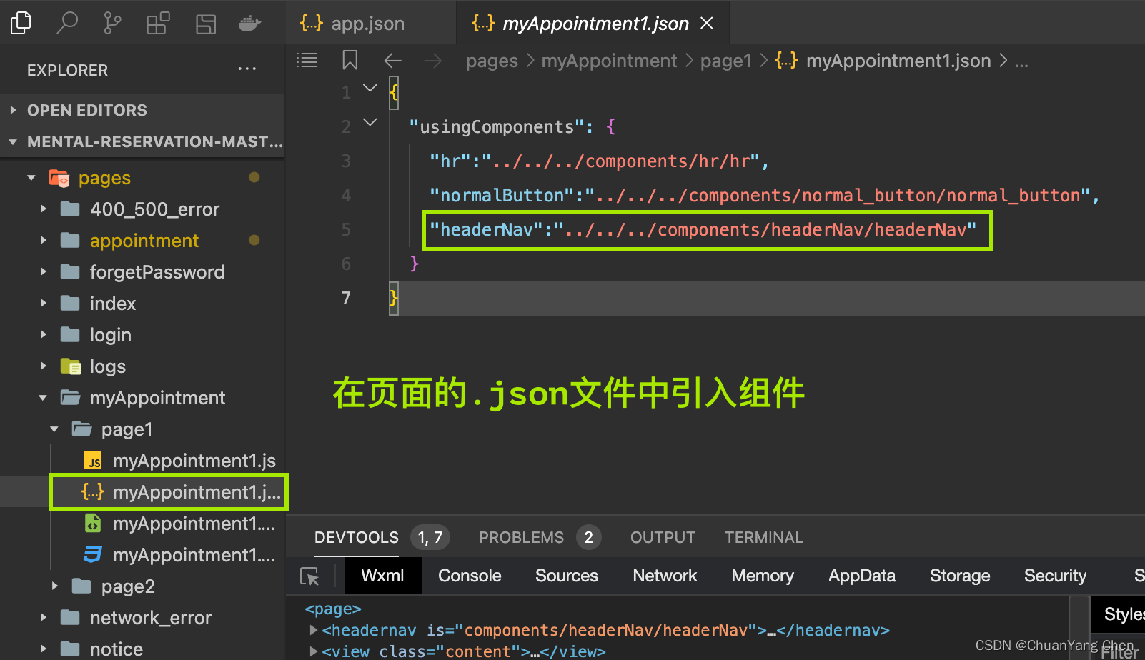Open the Search magnifier icon
The image size is (1145, 660).
click(66, 23)
